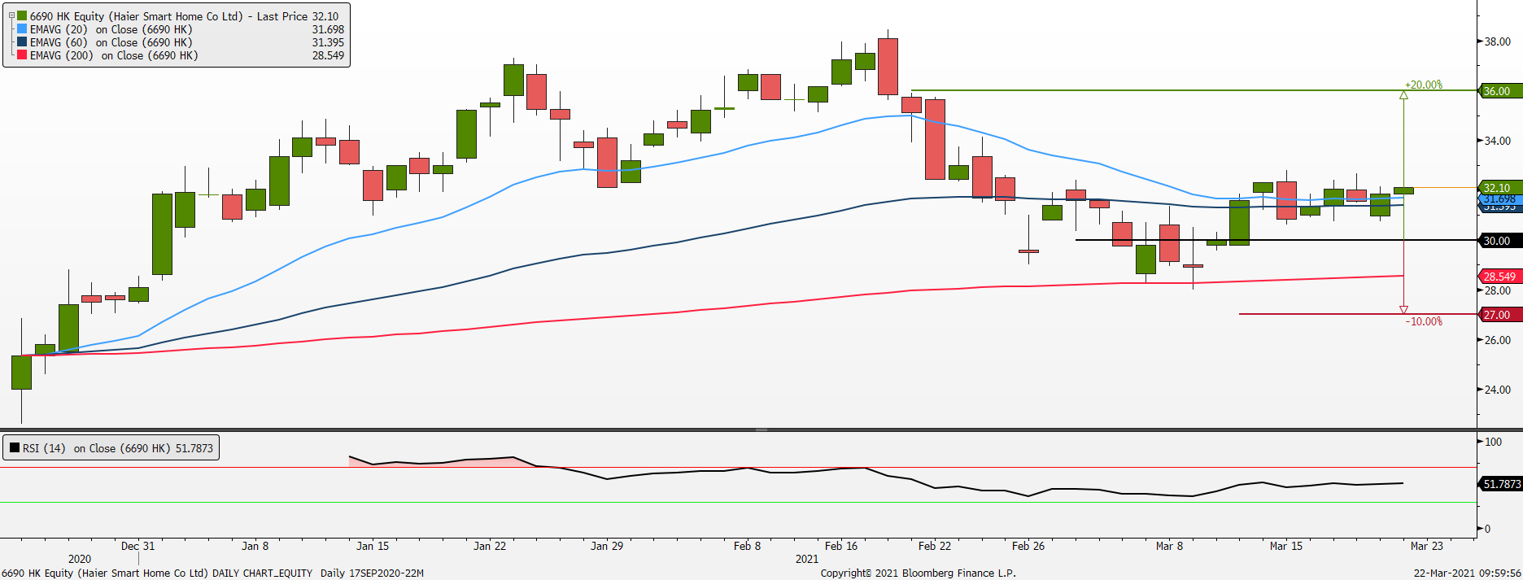Click the downward red arrowhead of measure line

[x=1403, y=310]
